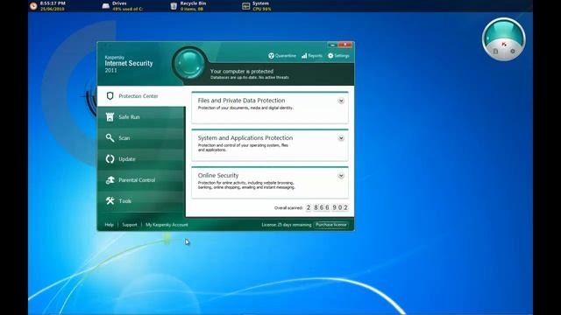
Task: Open Reports from the top bar
Action: [x=312, y=56]
